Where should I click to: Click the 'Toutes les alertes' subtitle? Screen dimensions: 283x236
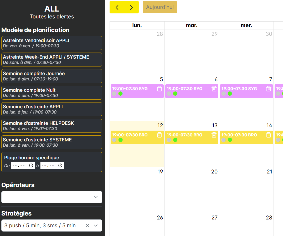(52, 17)
